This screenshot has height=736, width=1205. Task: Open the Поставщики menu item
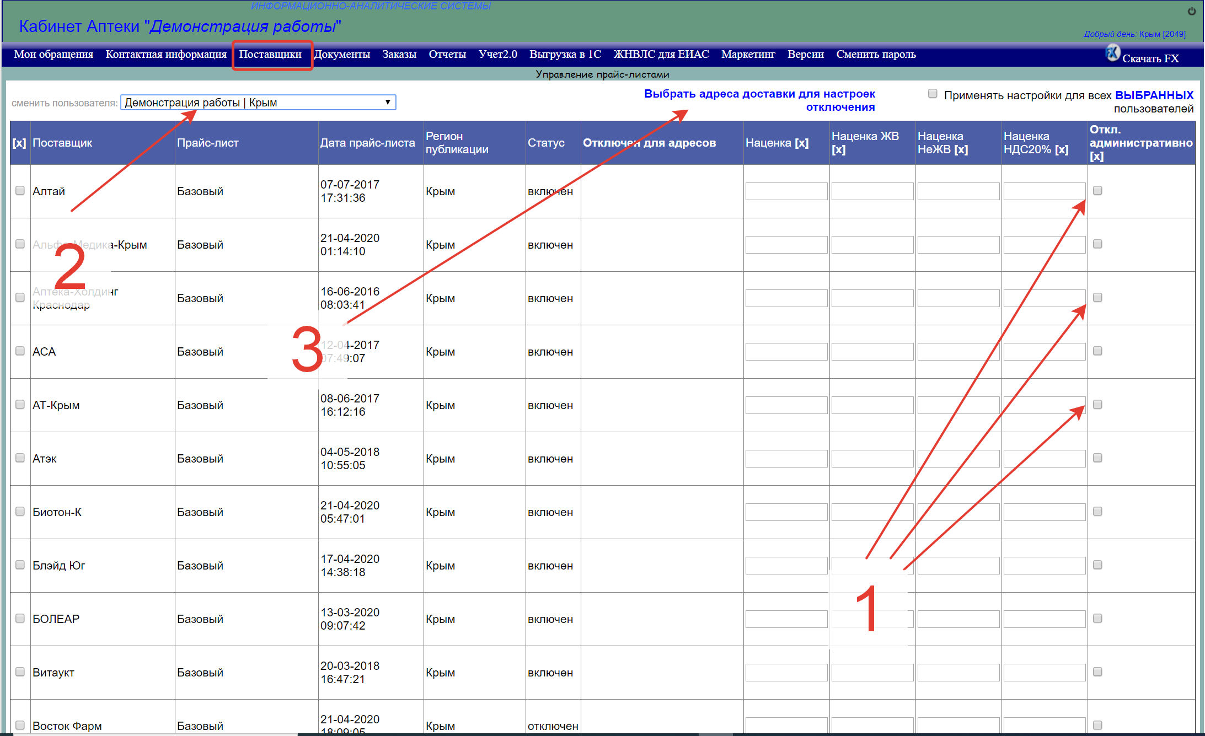pyautogui.click(x=270, y=55)
